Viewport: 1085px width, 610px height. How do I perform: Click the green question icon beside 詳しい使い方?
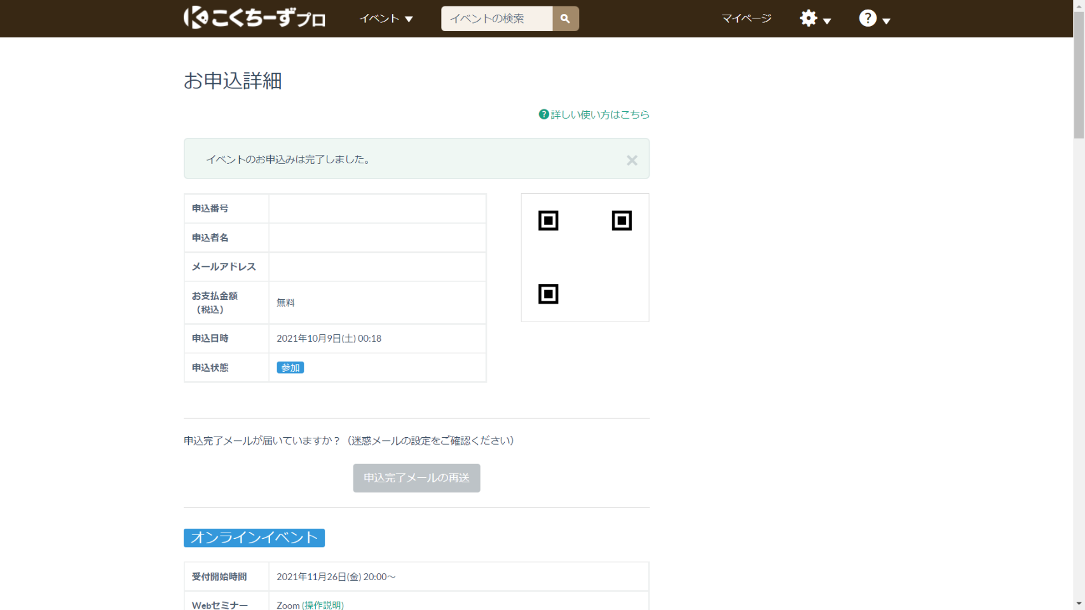click(x=543, y=114)
